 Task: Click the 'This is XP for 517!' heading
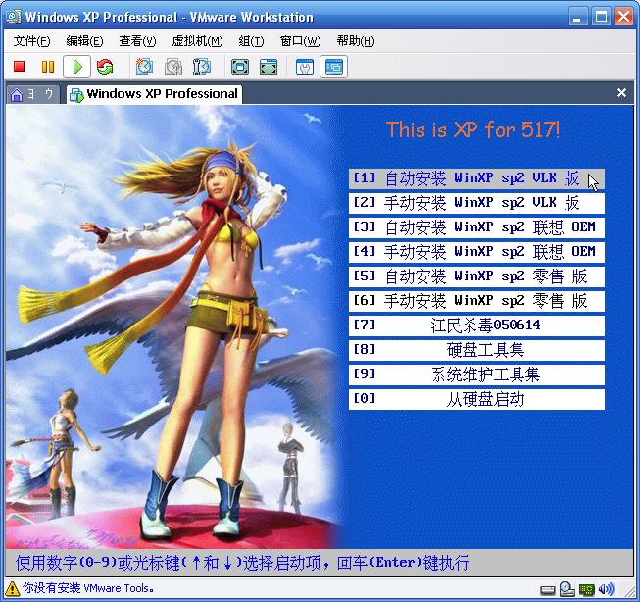pyautogui.click(x=472, y=129)
